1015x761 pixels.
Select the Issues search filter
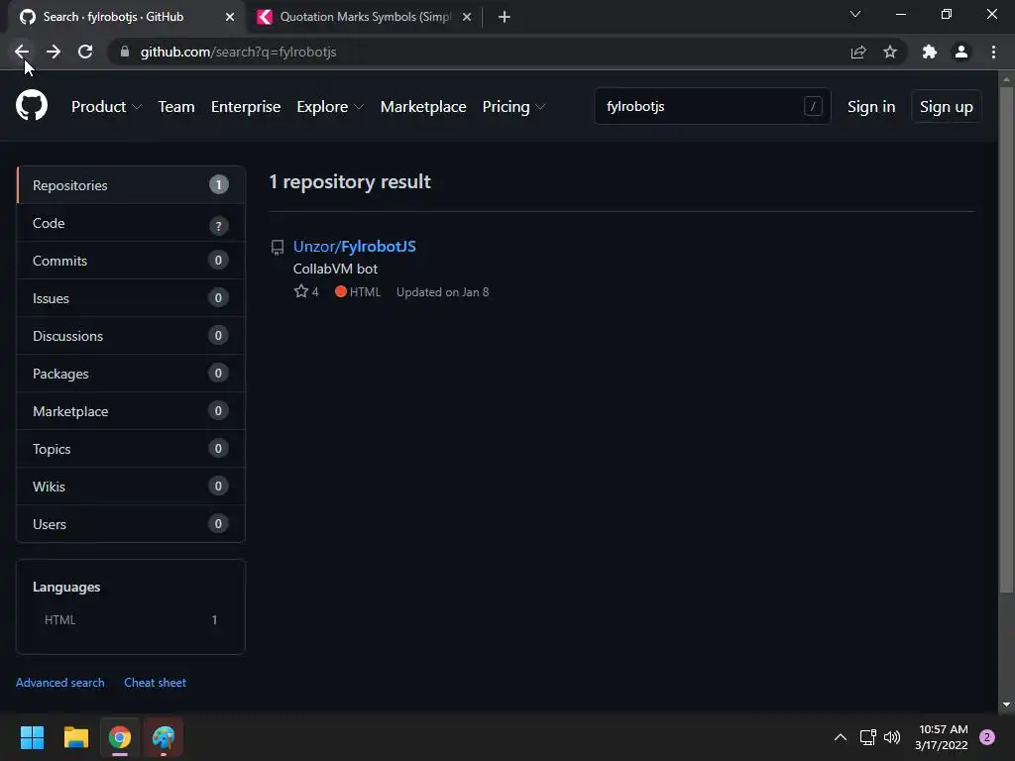(x=131, y=298)
